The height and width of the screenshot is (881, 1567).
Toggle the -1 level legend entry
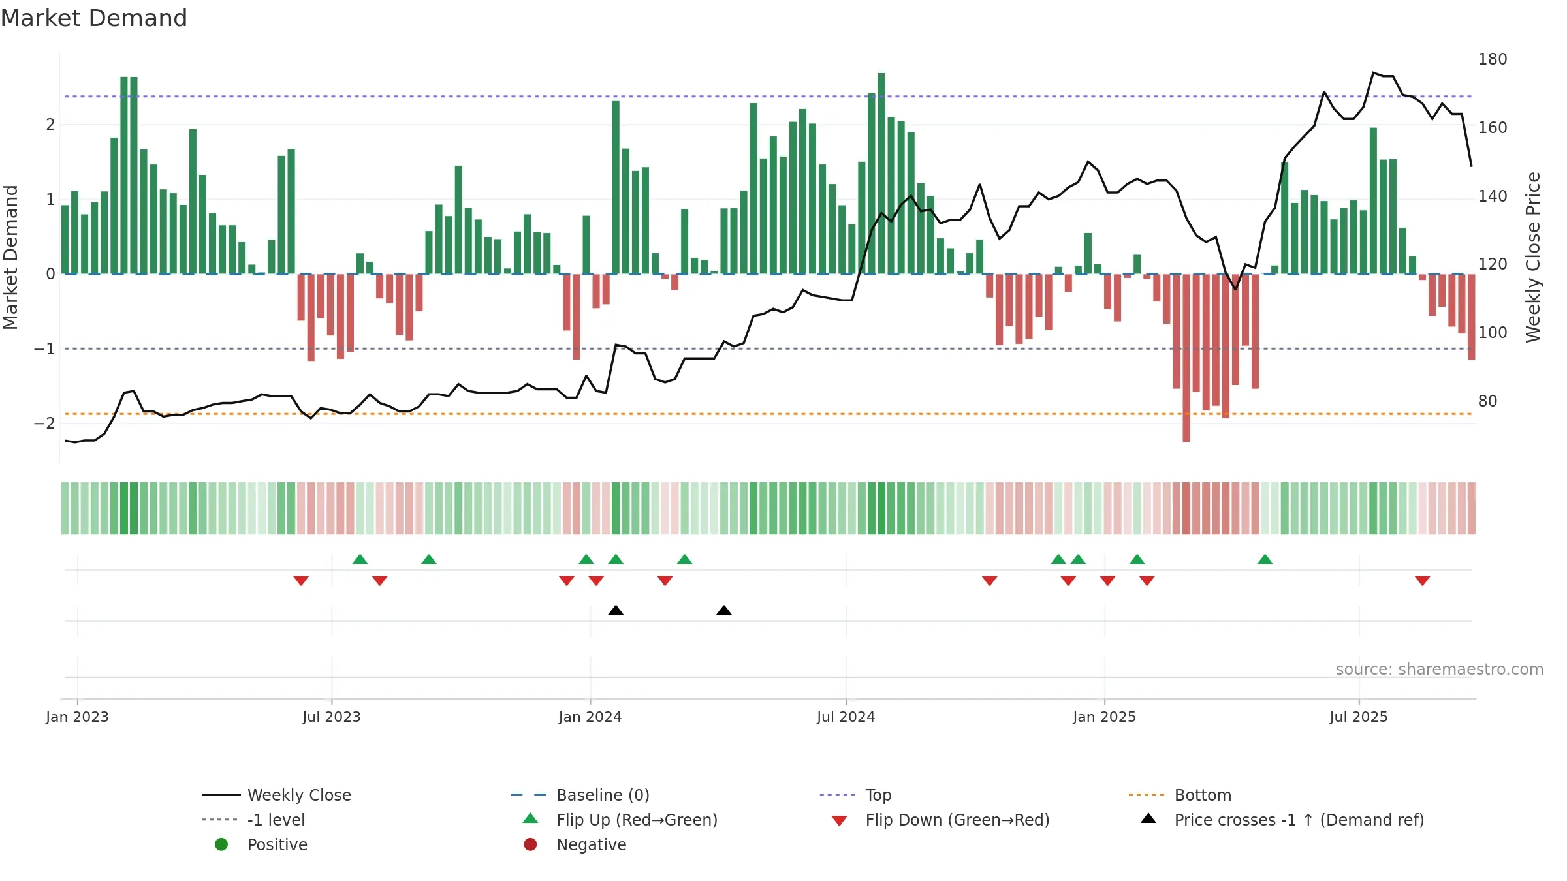[253, 820]
